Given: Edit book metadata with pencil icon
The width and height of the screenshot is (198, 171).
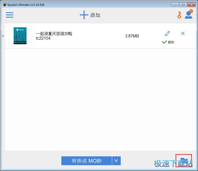Looking at the screenshot, I should (x=167, y=33).
